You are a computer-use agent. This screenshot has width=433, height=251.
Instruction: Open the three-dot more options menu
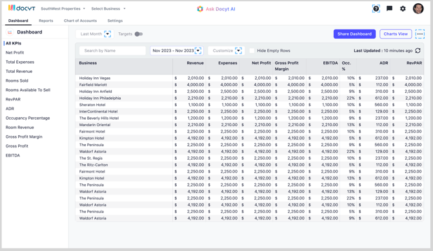419,34
